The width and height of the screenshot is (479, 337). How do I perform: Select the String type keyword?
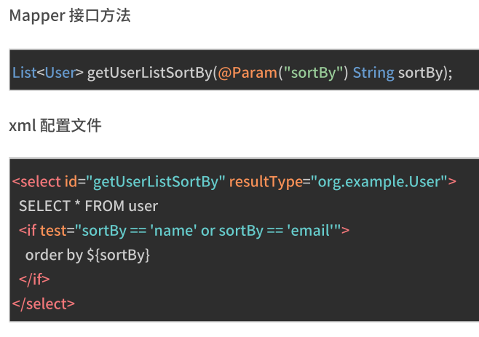(x=373, y=73)
